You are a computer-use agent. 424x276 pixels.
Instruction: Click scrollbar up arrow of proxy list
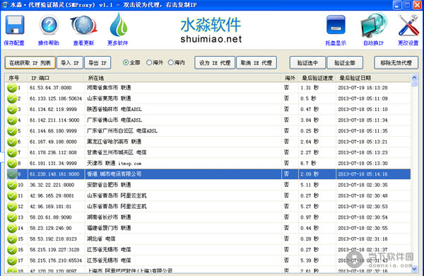414,78
